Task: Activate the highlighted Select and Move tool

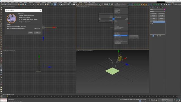Action: [x=55, y=5]
